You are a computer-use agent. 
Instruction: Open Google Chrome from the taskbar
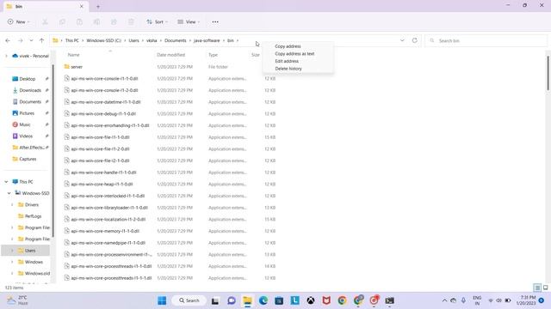coord(343,300)
